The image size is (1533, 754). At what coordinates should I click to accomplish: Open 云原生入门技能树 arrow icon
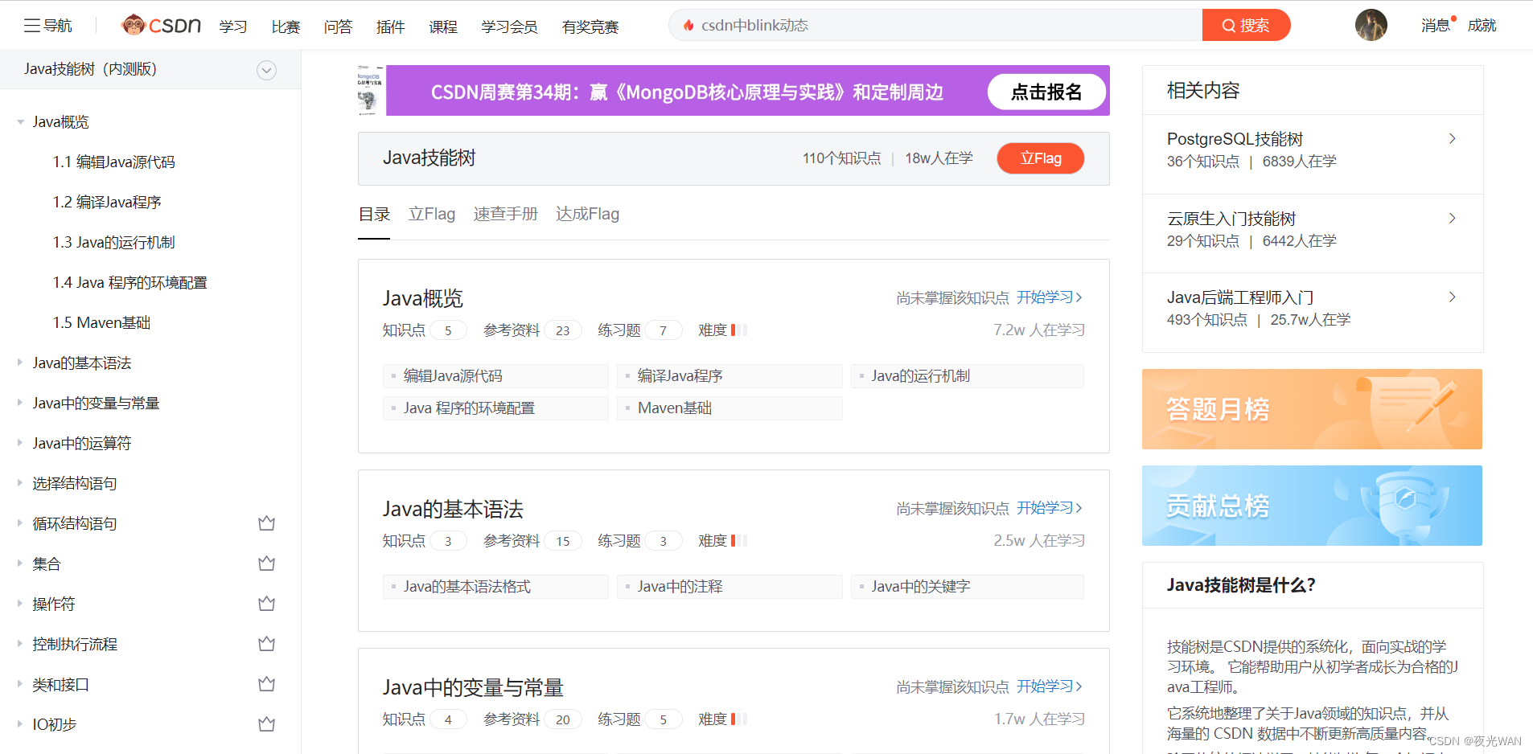pos(1453,218)
